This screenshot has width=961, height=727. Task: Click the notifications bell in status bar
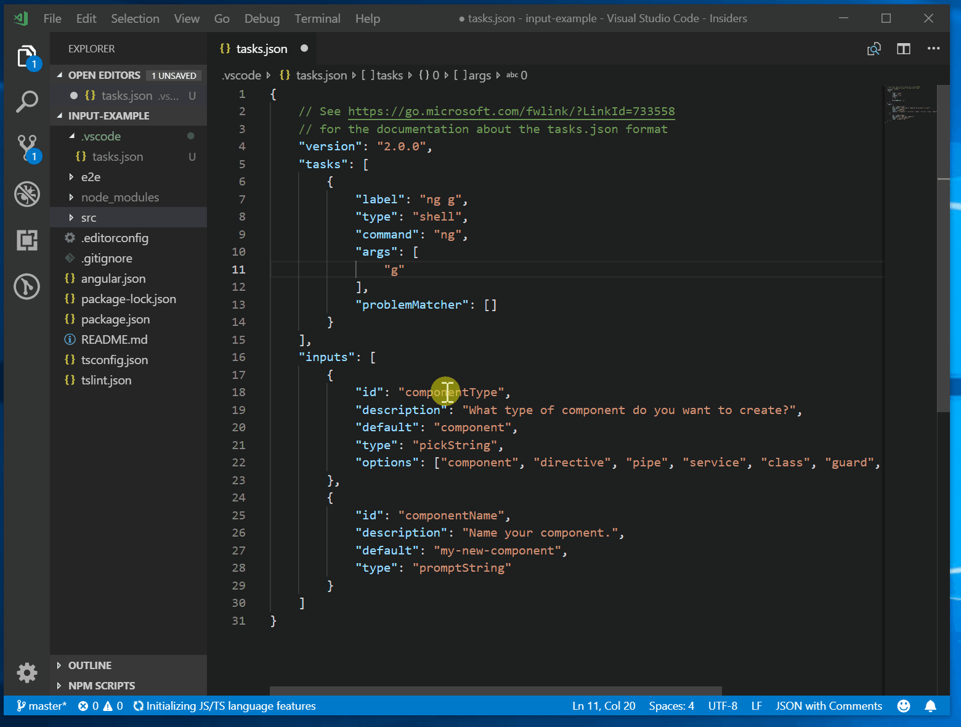(x=930, y=706)
